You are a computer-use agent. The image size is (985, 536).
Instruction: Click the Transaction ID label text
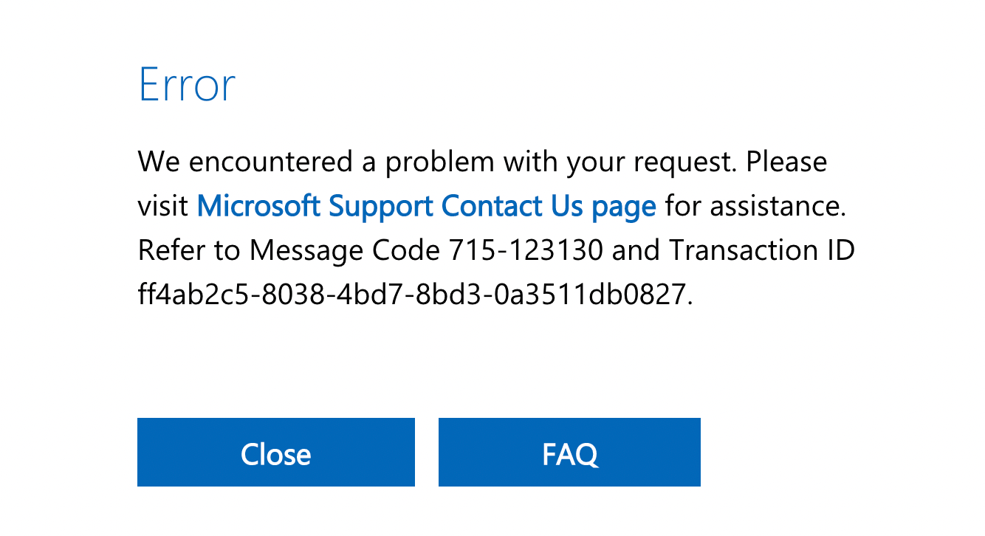tap(762, 251)
